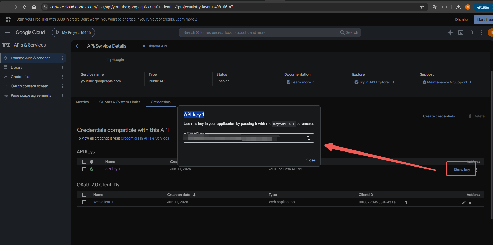
Task: Open the free trial banner Learn more link
Action: [x=187, y=19]
